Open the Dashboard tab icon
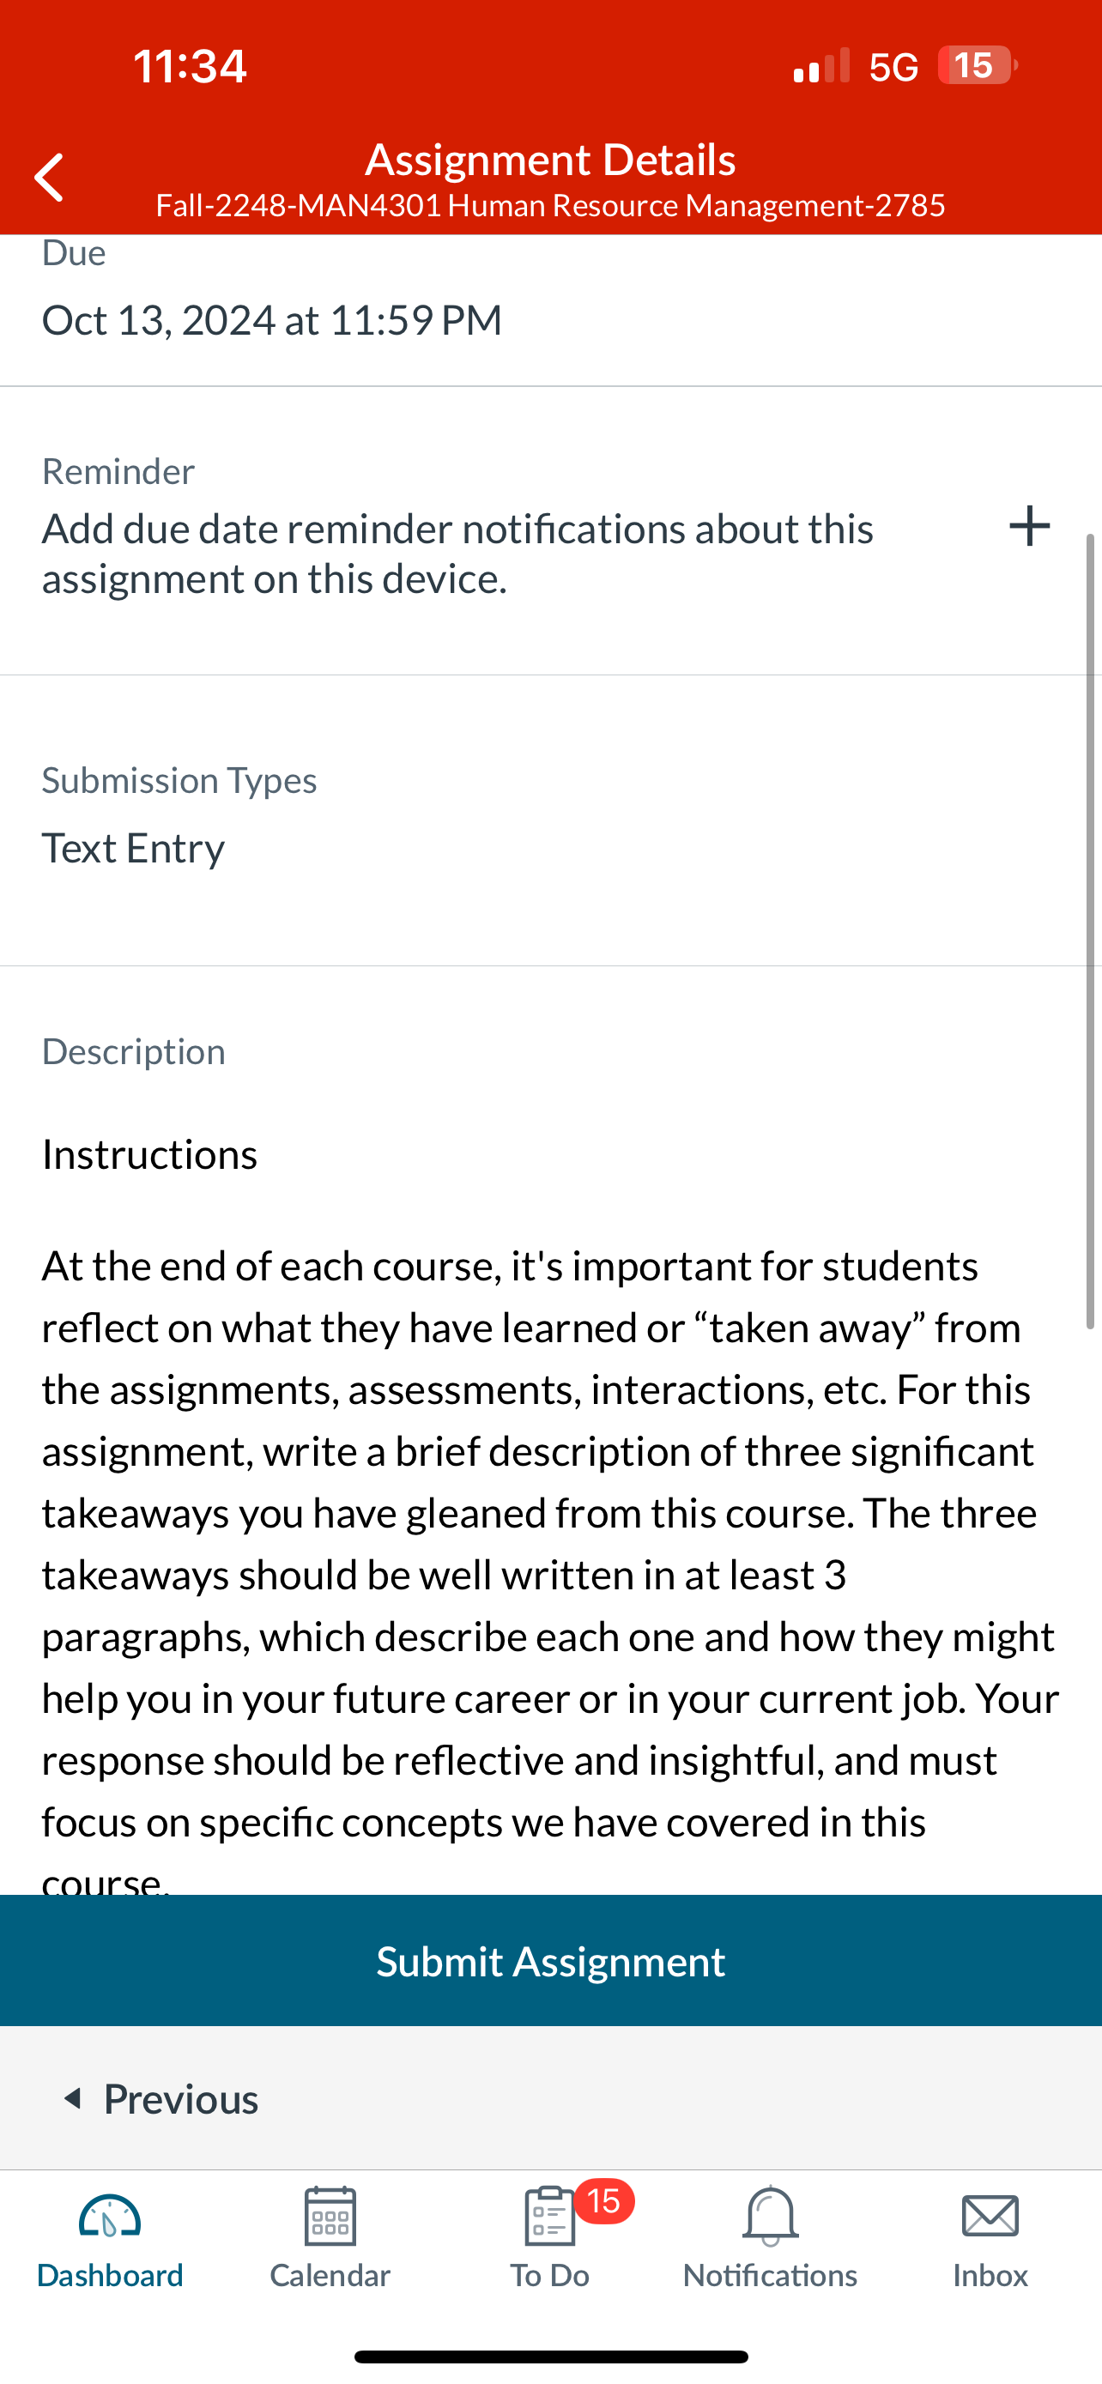Screen dimensions: 1102x2384 [109, 2218]
